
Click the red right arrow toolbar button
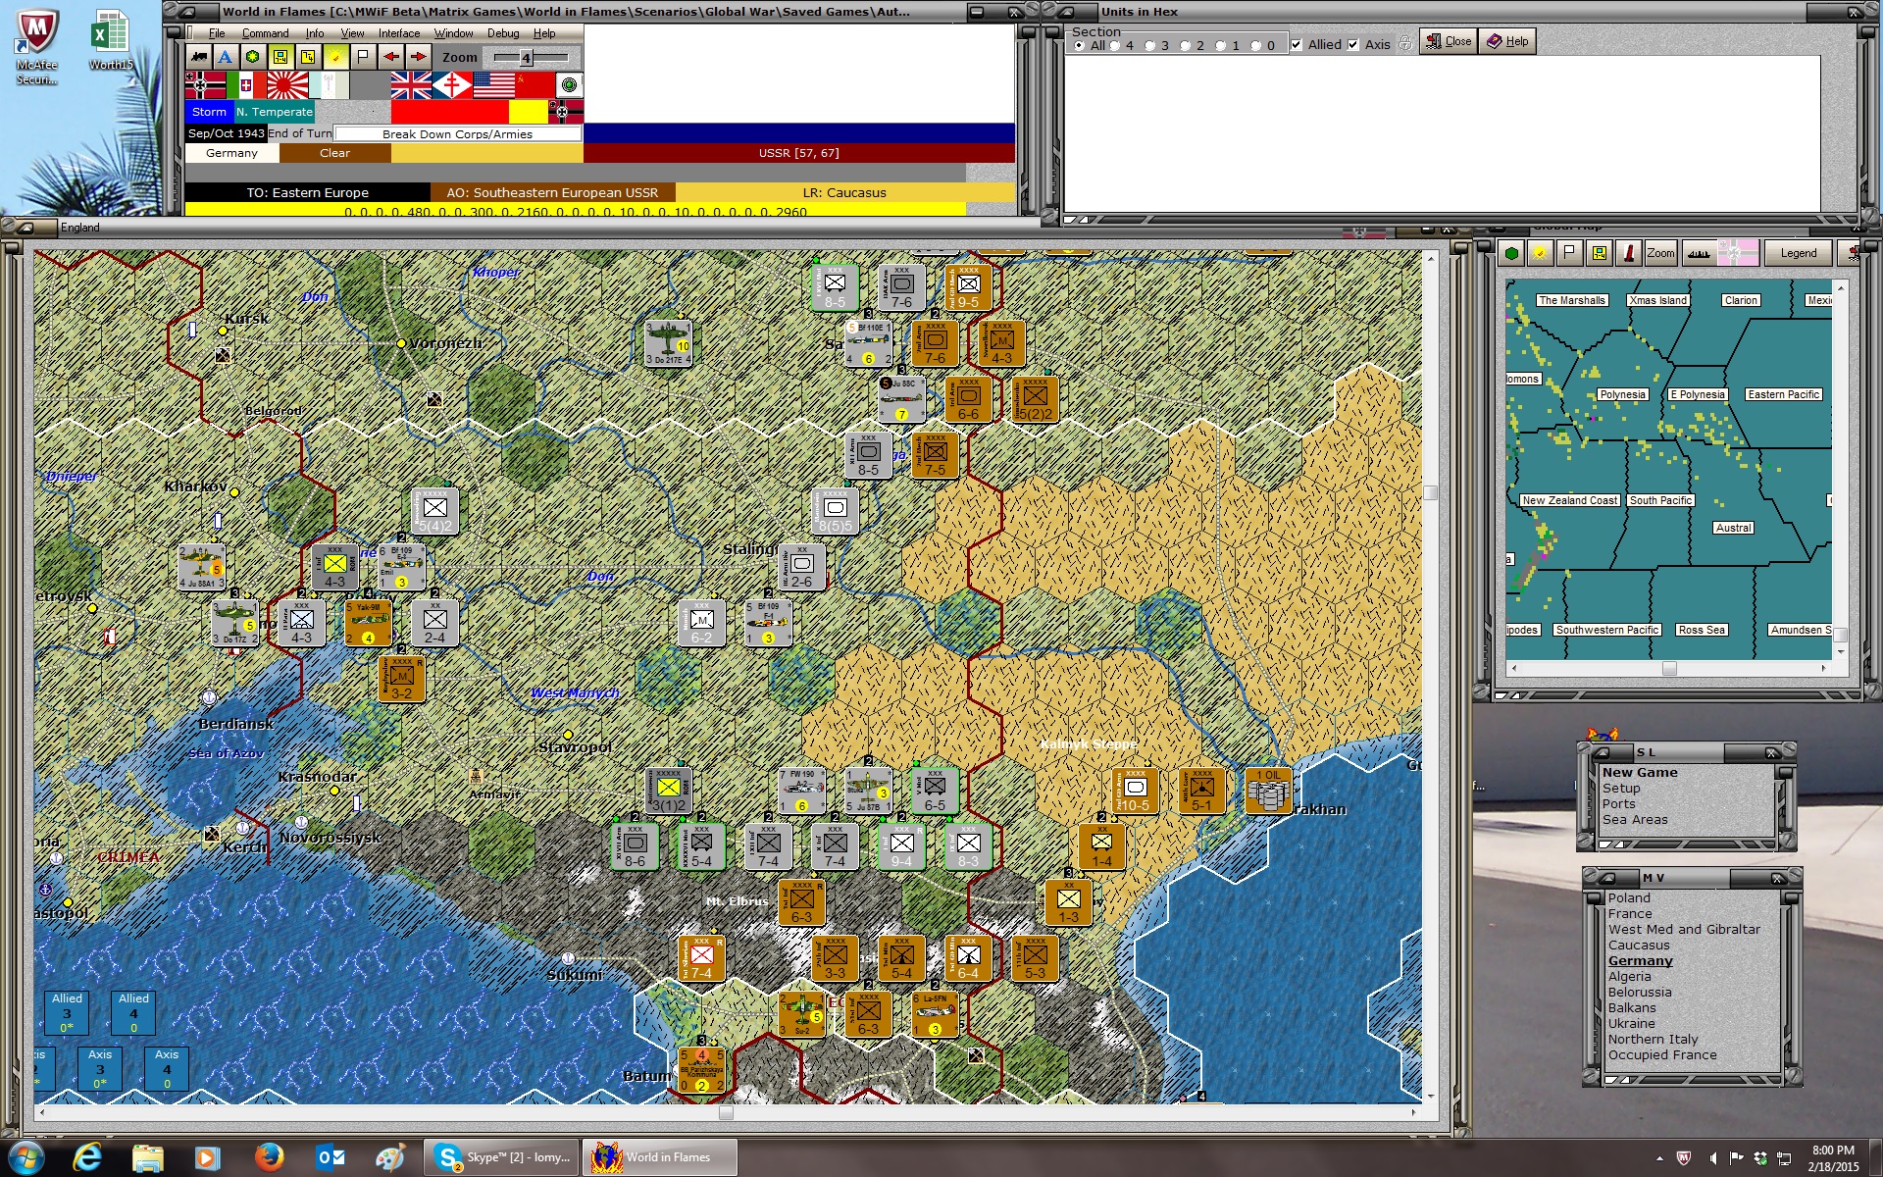point(418,57)
